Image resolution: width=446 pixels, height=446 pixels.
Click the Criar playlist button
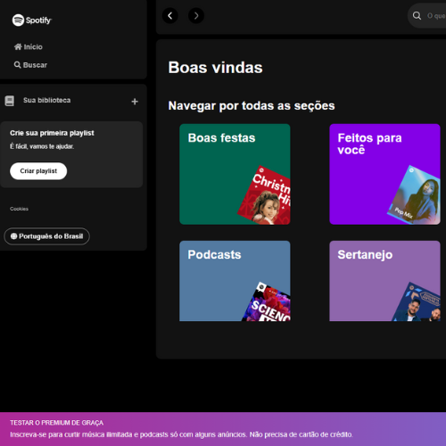coord(38,171)
